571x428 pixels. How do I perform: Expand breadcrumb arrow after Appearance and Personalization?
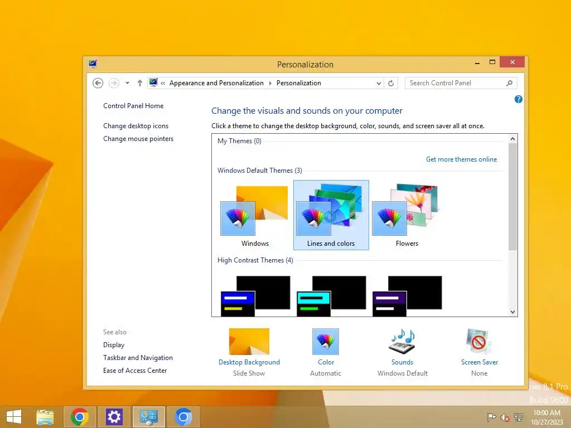pos(270,83)
